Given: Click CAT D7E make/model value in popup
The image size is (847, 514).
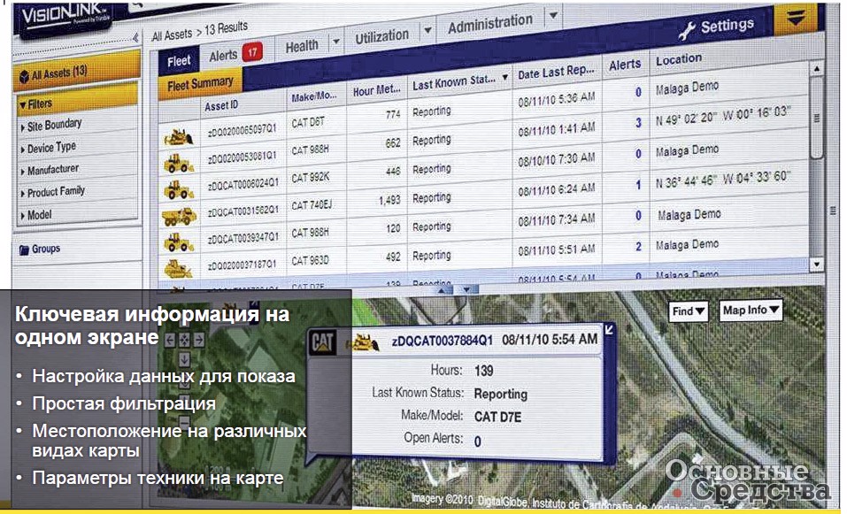Looking at the screenshot, I should tap(497, 417).
